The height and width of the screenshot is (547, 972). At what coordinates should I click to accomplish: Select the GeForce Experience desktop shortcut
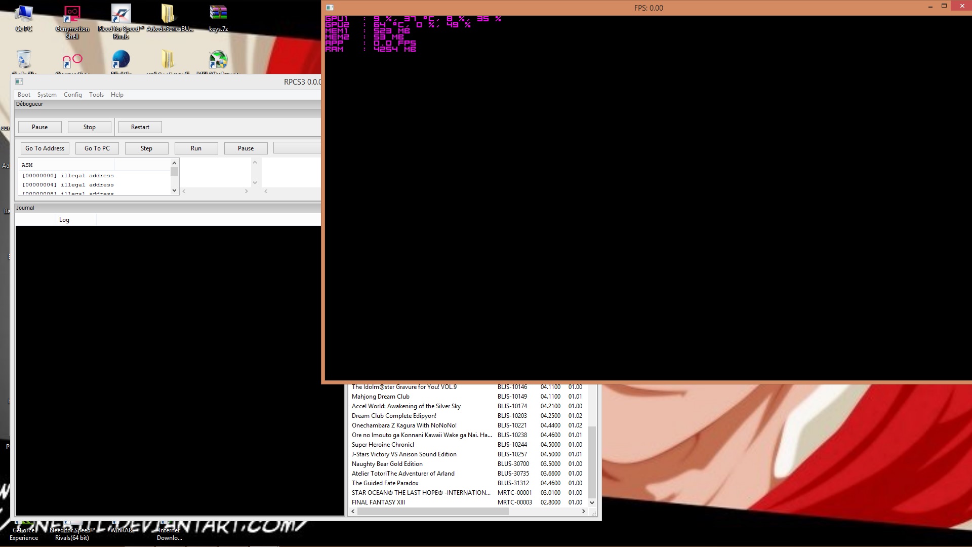tap(24, 531)
